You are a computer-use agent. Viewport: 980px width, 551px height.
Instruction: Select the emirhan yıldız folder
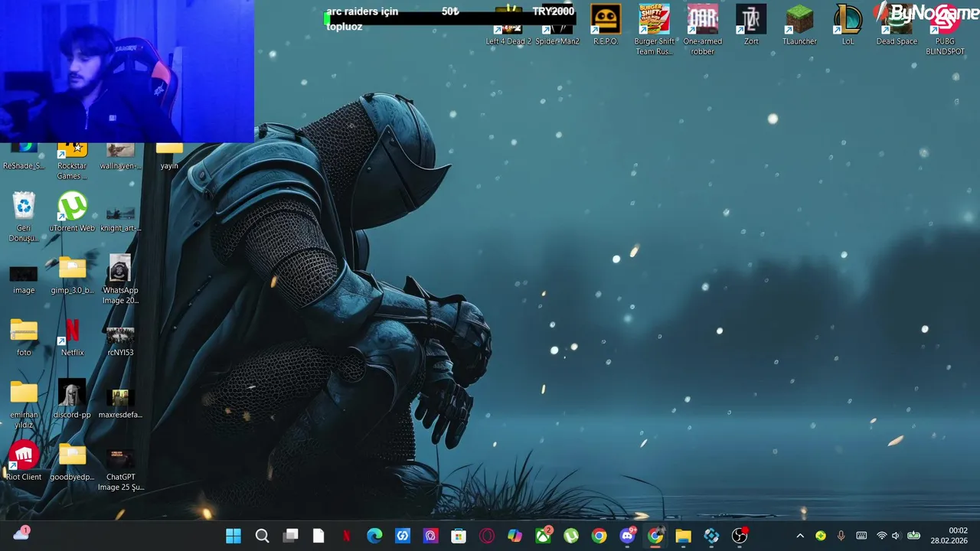(x=24, y=404)
